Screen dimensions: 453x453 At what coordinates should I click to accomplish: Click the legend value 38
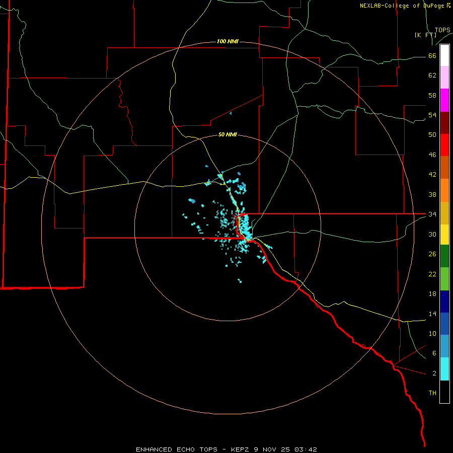[x=432, y=195]
